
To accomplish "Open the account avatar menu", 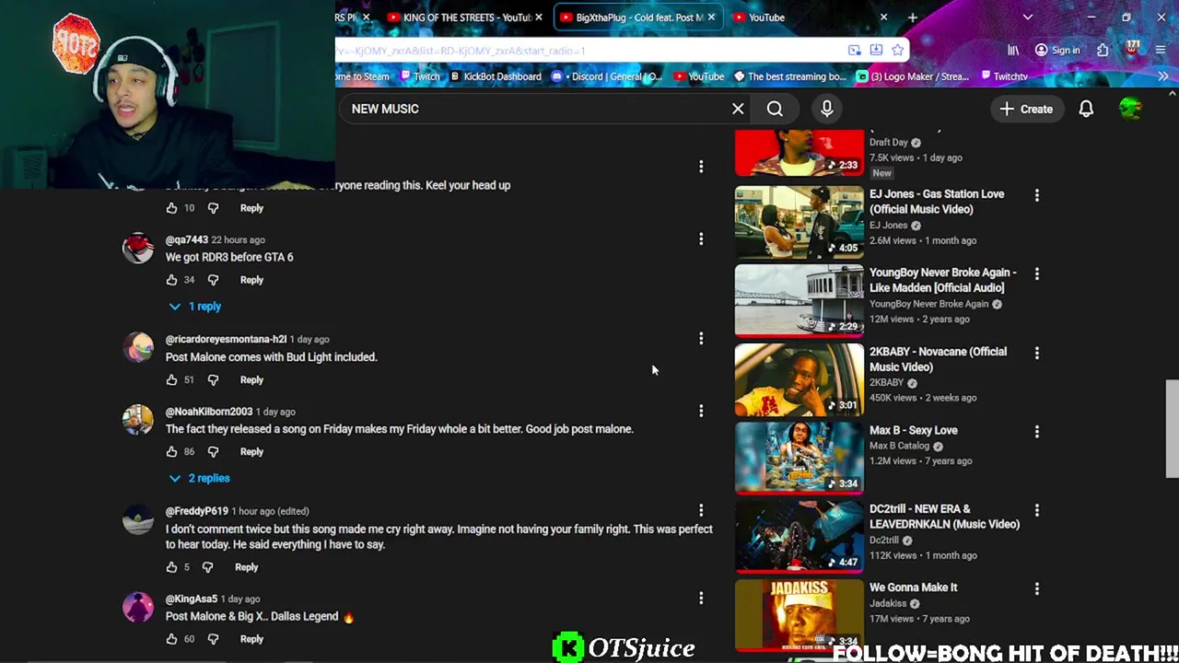I will tap(1130, 109).
